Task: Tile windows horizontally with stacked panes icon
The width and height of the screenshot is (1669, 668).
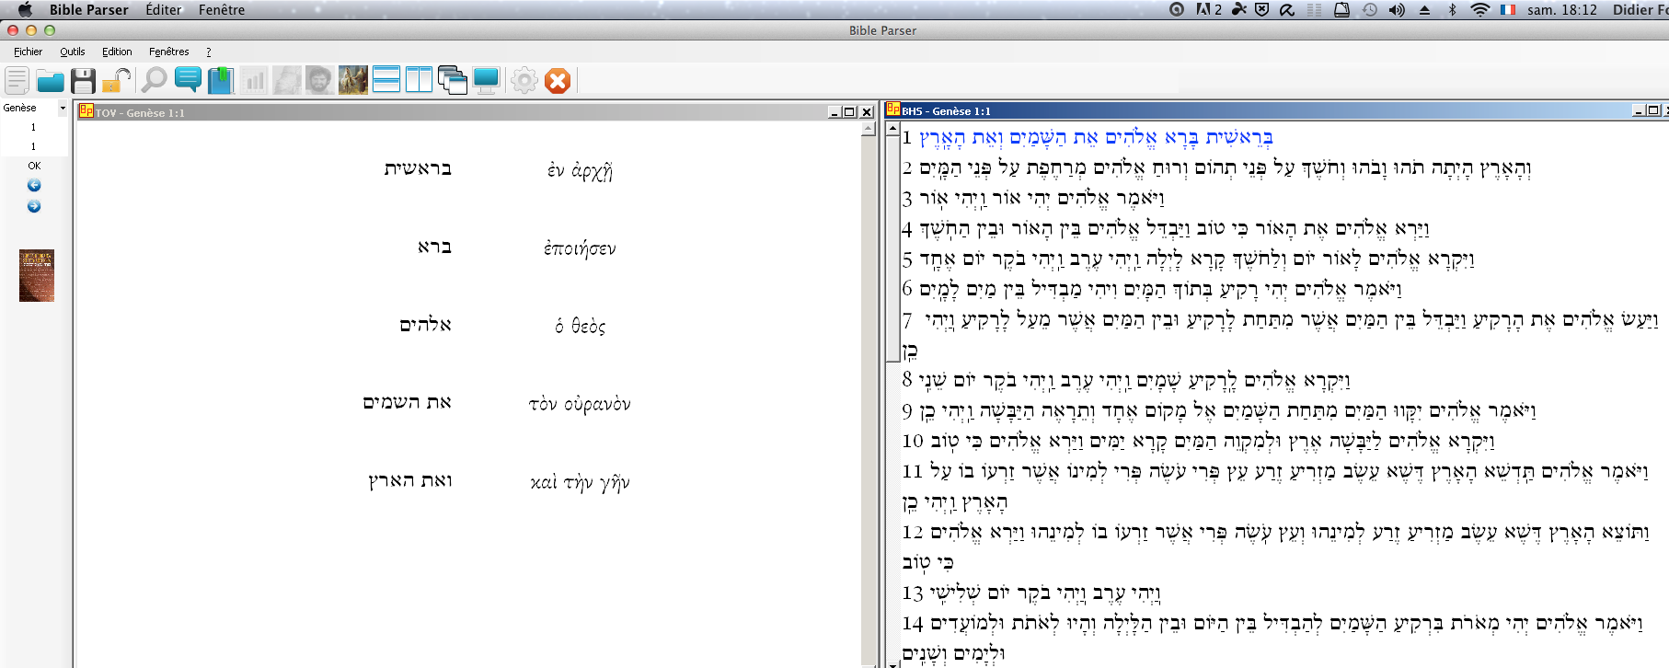Action: click(x=386, y=81)
